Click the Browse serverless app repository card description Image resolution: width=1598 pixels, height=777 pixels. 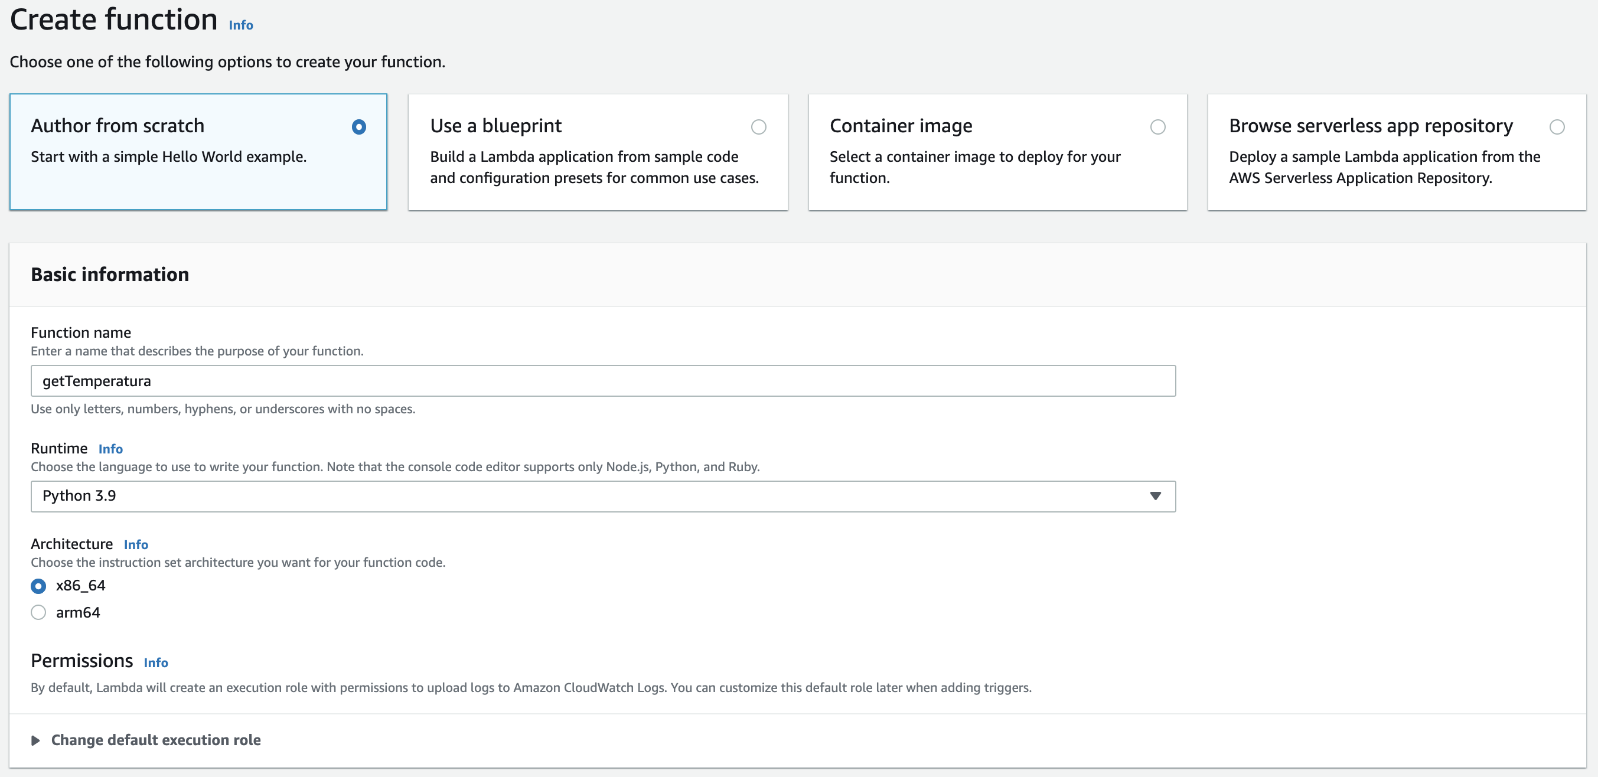tap(1384, 168)
